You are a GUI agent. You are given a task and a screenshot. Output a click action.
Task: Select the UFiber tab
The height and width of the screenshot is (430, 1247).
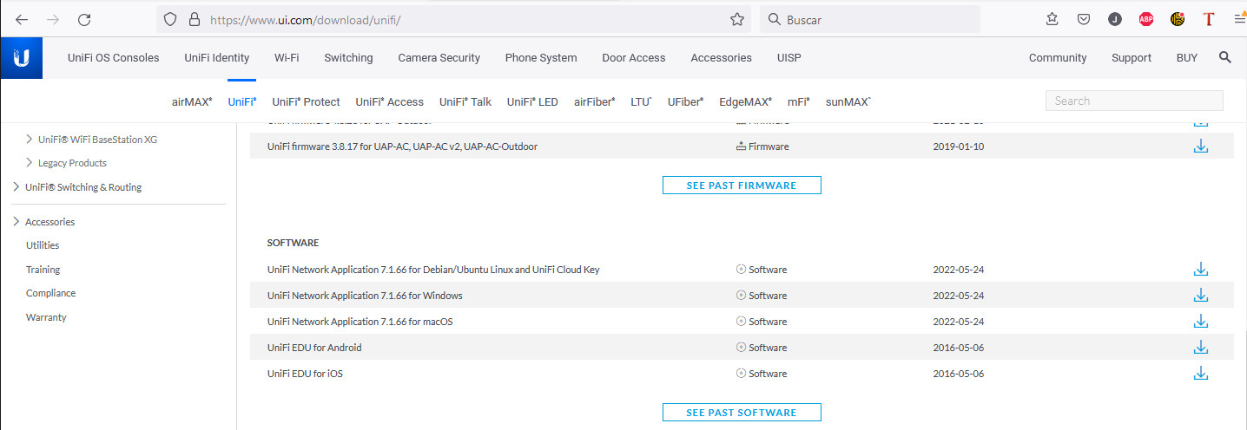686,101
